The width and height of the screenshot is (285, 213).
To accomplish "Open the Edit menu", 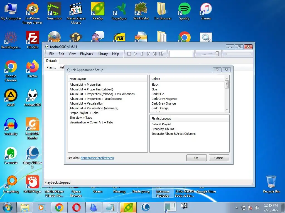I will click(62, 54).
